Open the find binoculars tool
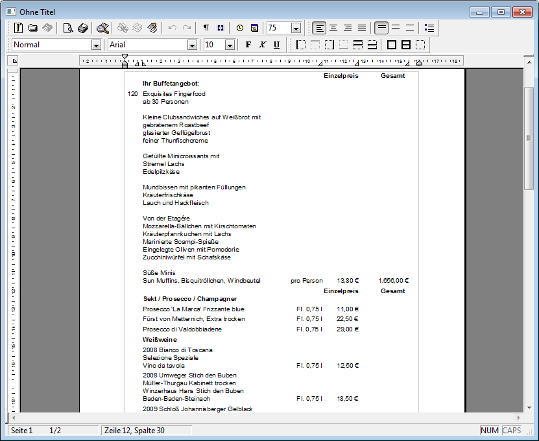The width and height of the screenshot is (539, 441). [x=102, y=28]
